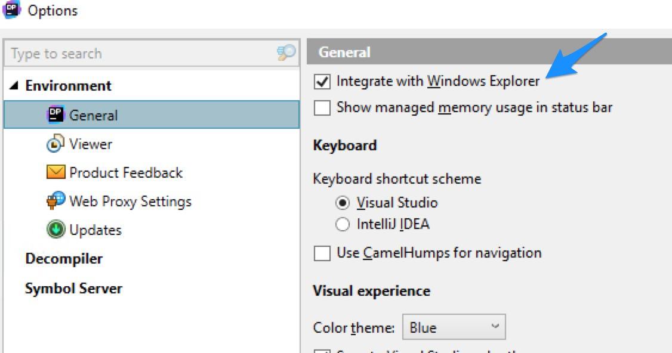The image size is (672, 353).
Task: Enable showing managed memory usage in status bar
Action: point(323,108)
